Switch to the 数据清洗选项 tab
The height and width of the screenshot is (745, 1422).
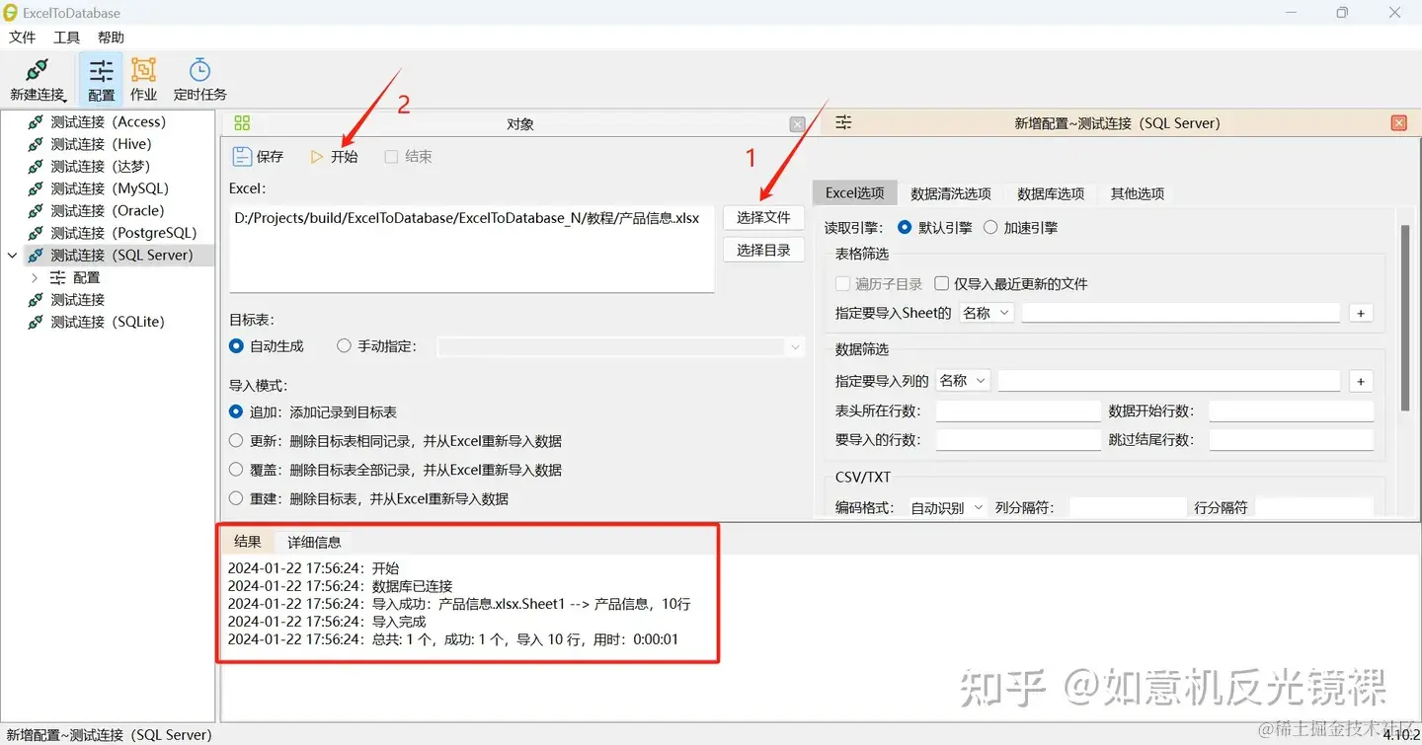[x=951, y=193]
